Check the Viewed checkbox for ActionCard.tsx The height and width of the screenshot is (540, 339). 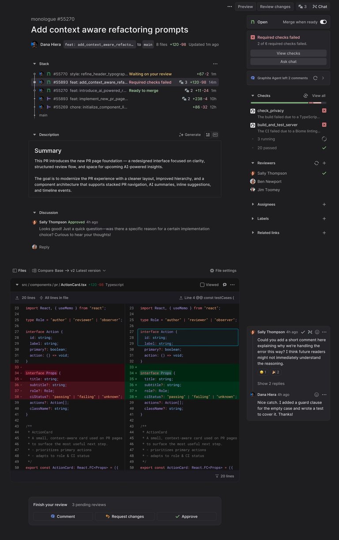click(202, 285)
